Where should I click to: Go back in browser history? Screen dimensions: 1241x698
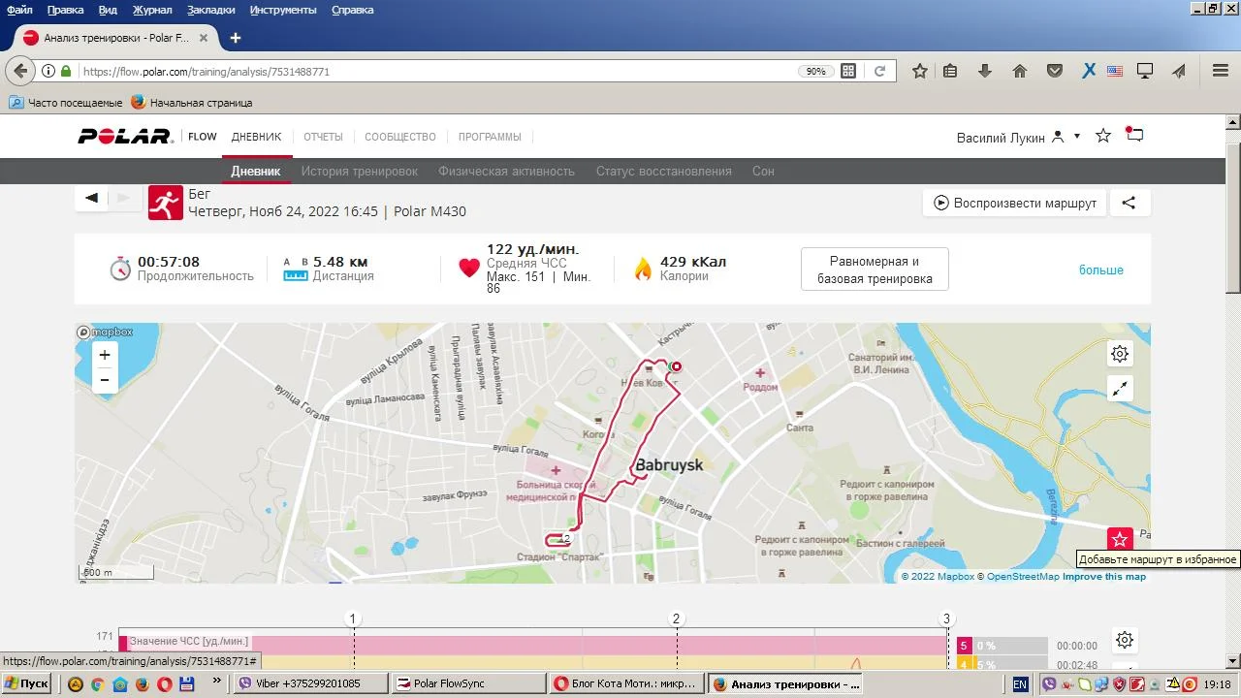20,71
